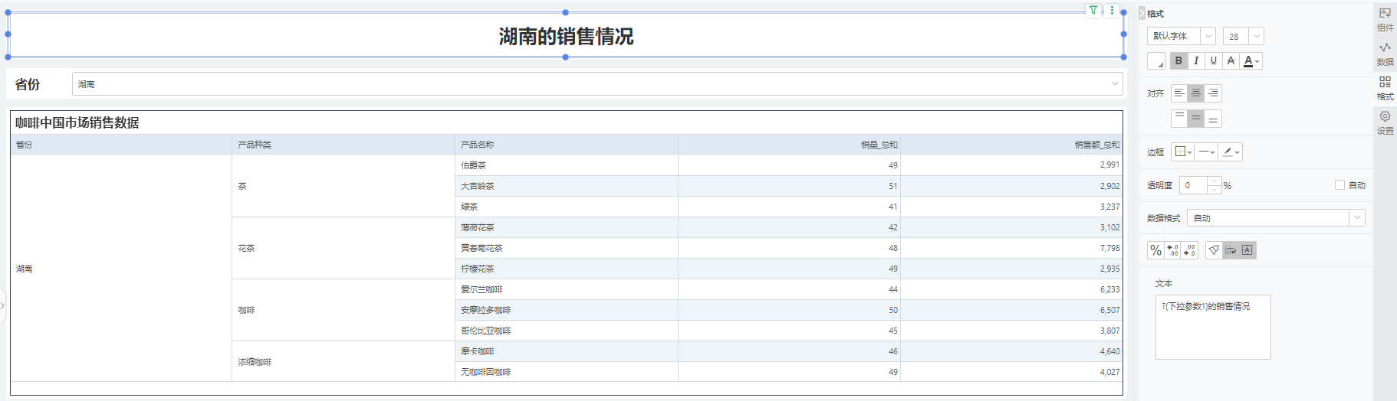Click the 文本 text input box

(1212, 327)
